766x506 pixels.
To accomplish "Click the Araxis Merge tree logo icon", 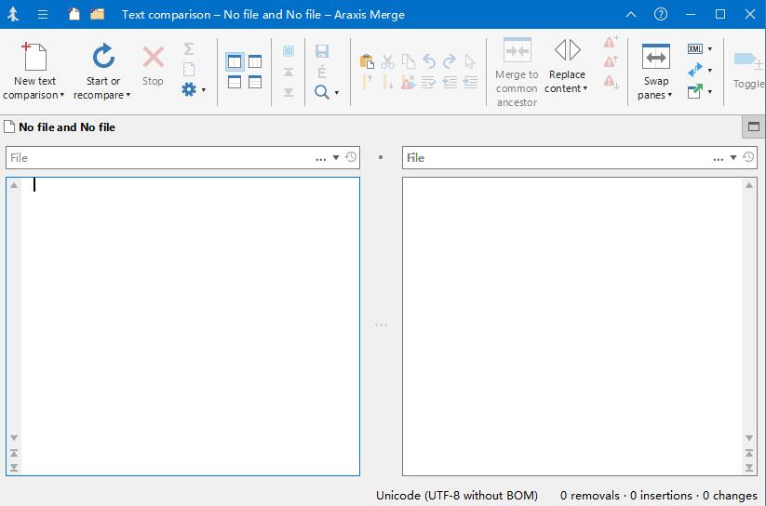I will [x=13, y=14].
